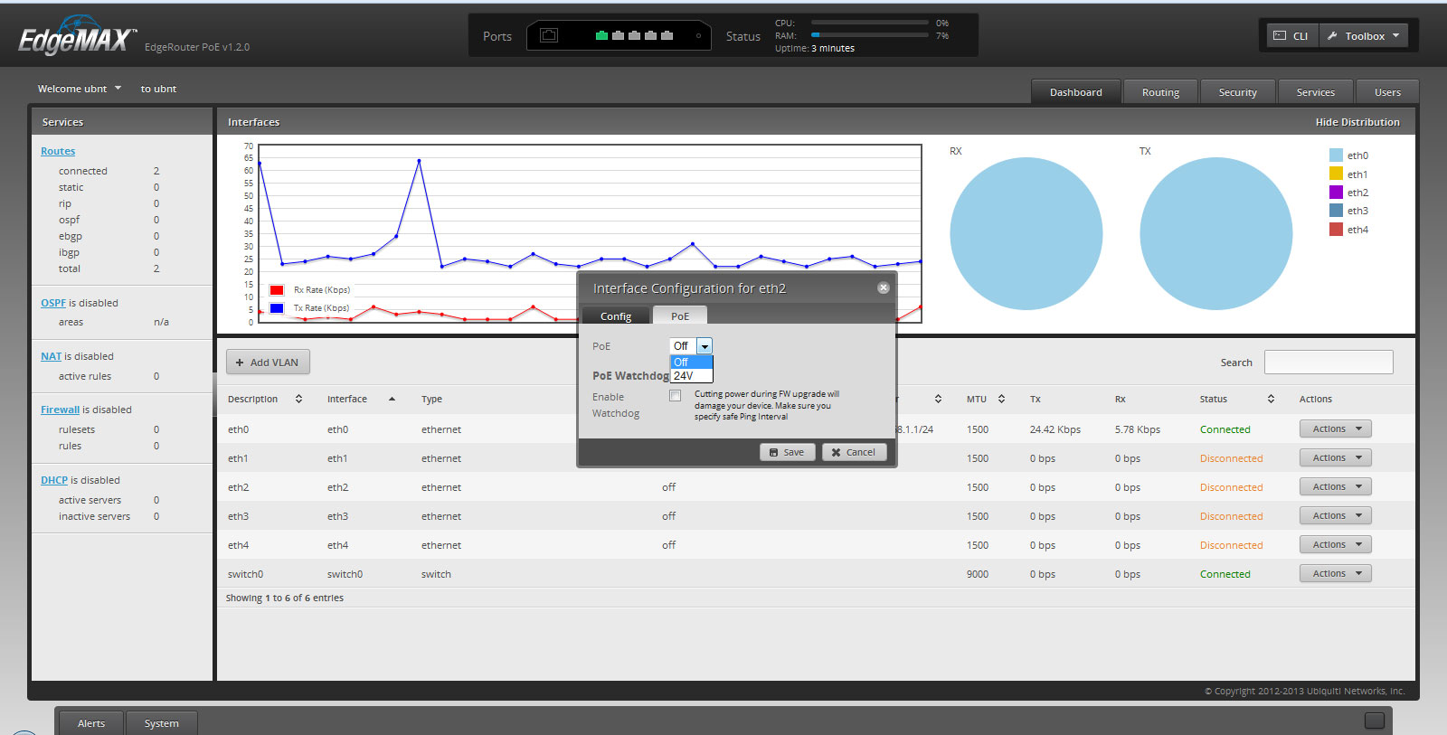Viewport: 1447px width, 735px height.
Task: Go to the Routing tab
Action: click(1160, 92)
